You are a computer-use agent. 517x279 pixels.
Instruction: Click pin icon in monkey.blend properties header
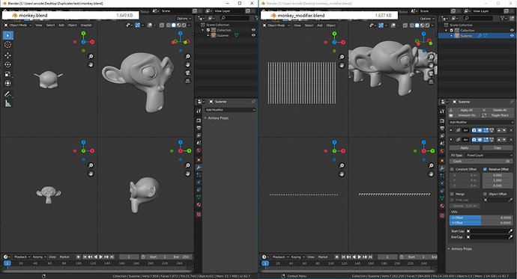coord(253,102)
